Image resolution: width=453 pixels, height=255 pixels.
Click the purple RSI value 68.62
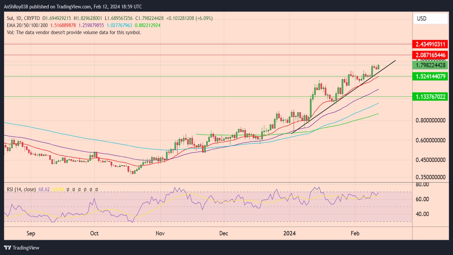click(44, 189)
